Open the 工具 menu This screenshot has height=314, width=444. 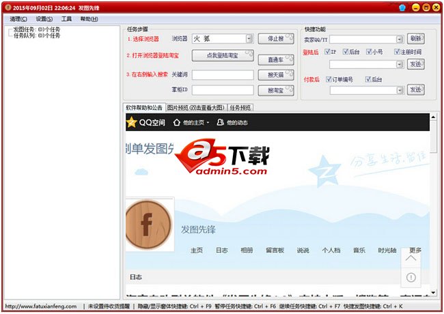[66, 19]
